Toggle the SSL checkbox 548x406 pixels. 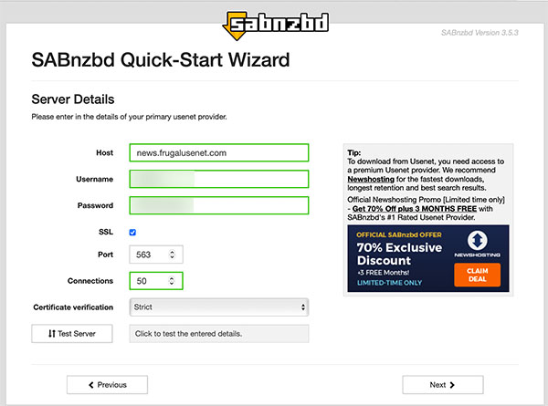[x=132, y=232]
